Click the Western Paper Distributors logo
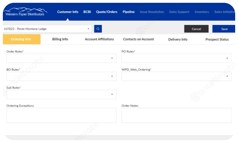The image size is (238, 143). 25,12
